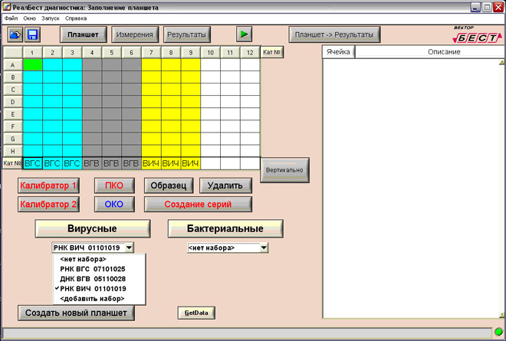This screenshot has height=341, width=506.
Task: Click the Ячейка column header
Action: (x=338, y=52)
